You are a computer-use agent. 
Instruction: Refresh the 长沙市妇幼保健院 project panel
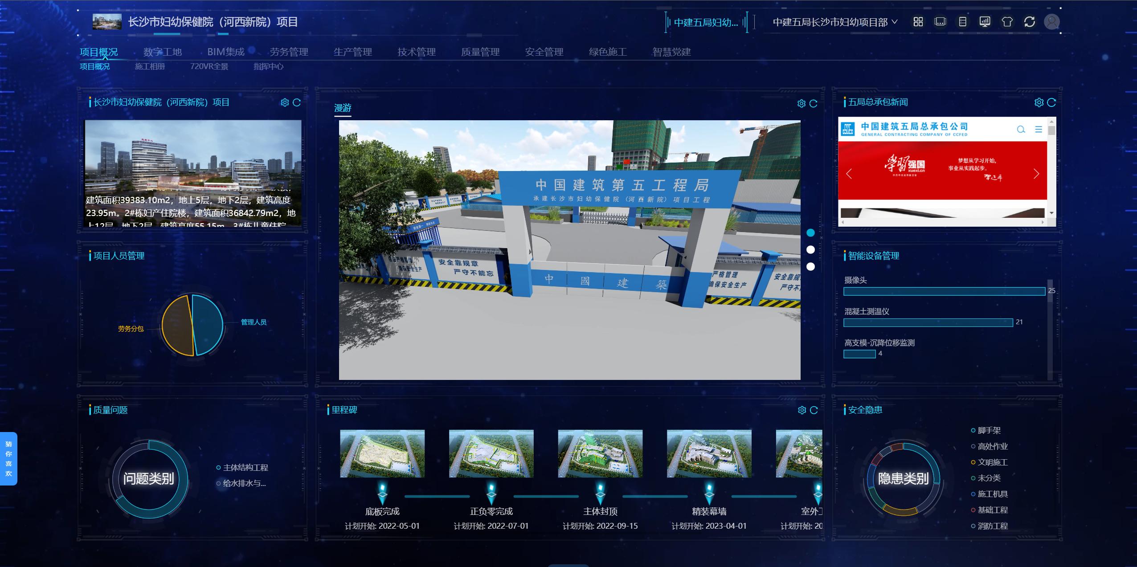pos(297,102)
